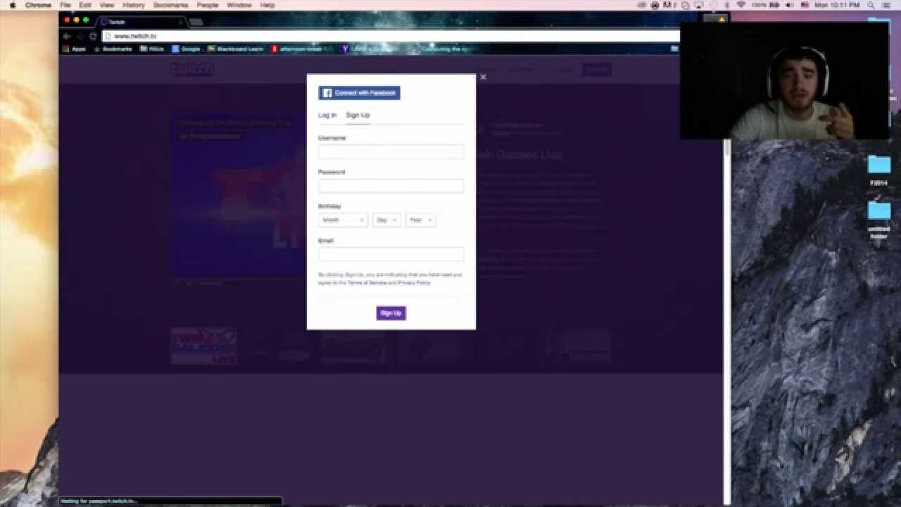
Task: Open the F2014 desktop folder
Action: tap(879, 170)
